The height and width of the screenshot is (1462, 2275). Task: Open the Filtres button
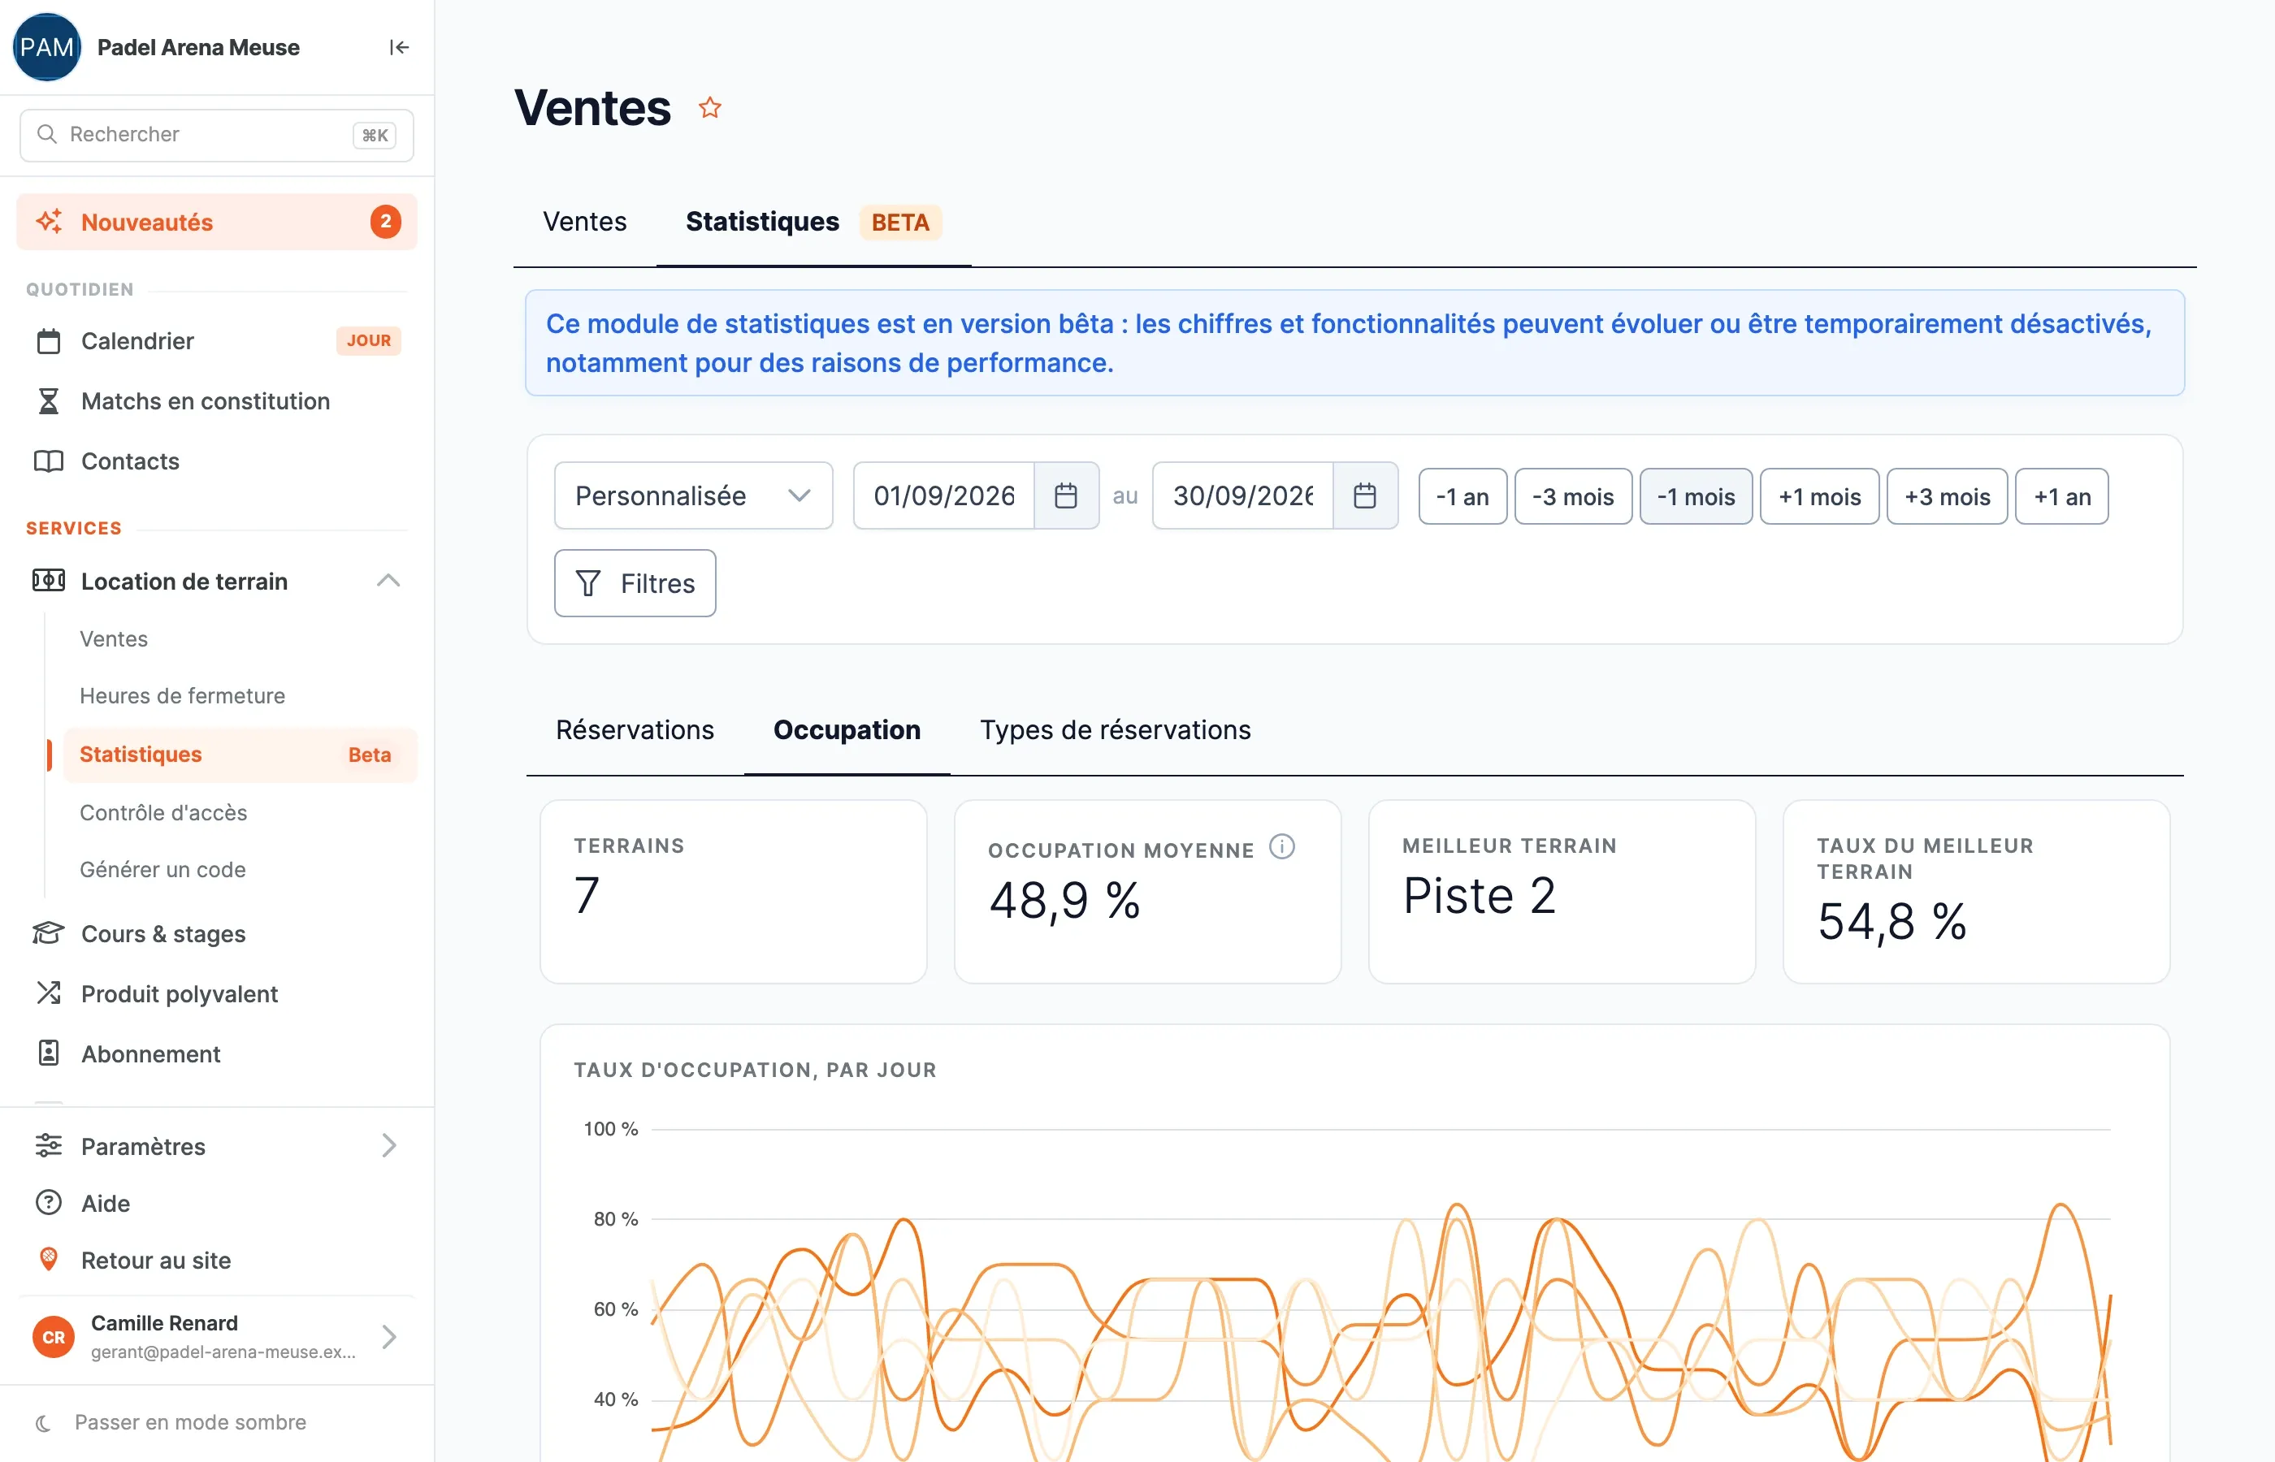[635, 583]
